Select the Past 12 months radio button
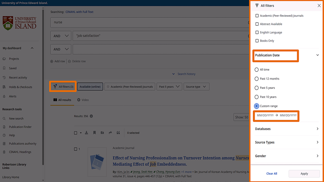This screenshot has height=182, width=324. (257, 79)
